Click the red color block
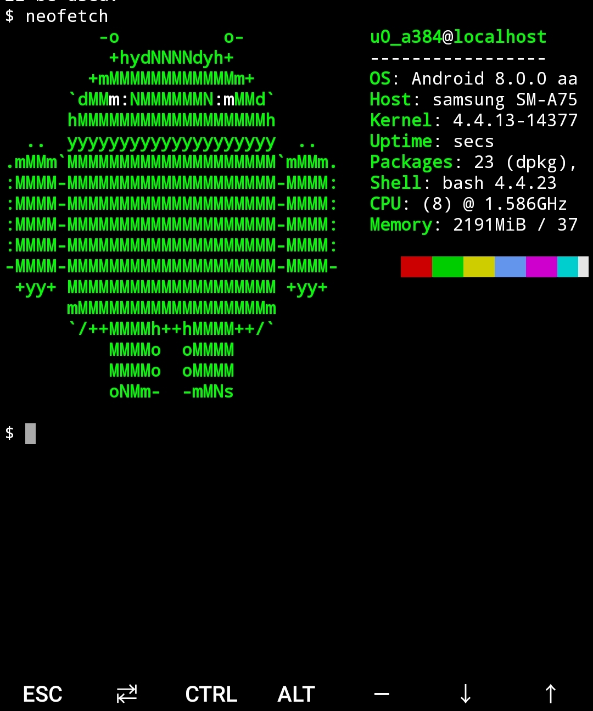This screenshot has width=593, height=711. (x=416, y=266)
